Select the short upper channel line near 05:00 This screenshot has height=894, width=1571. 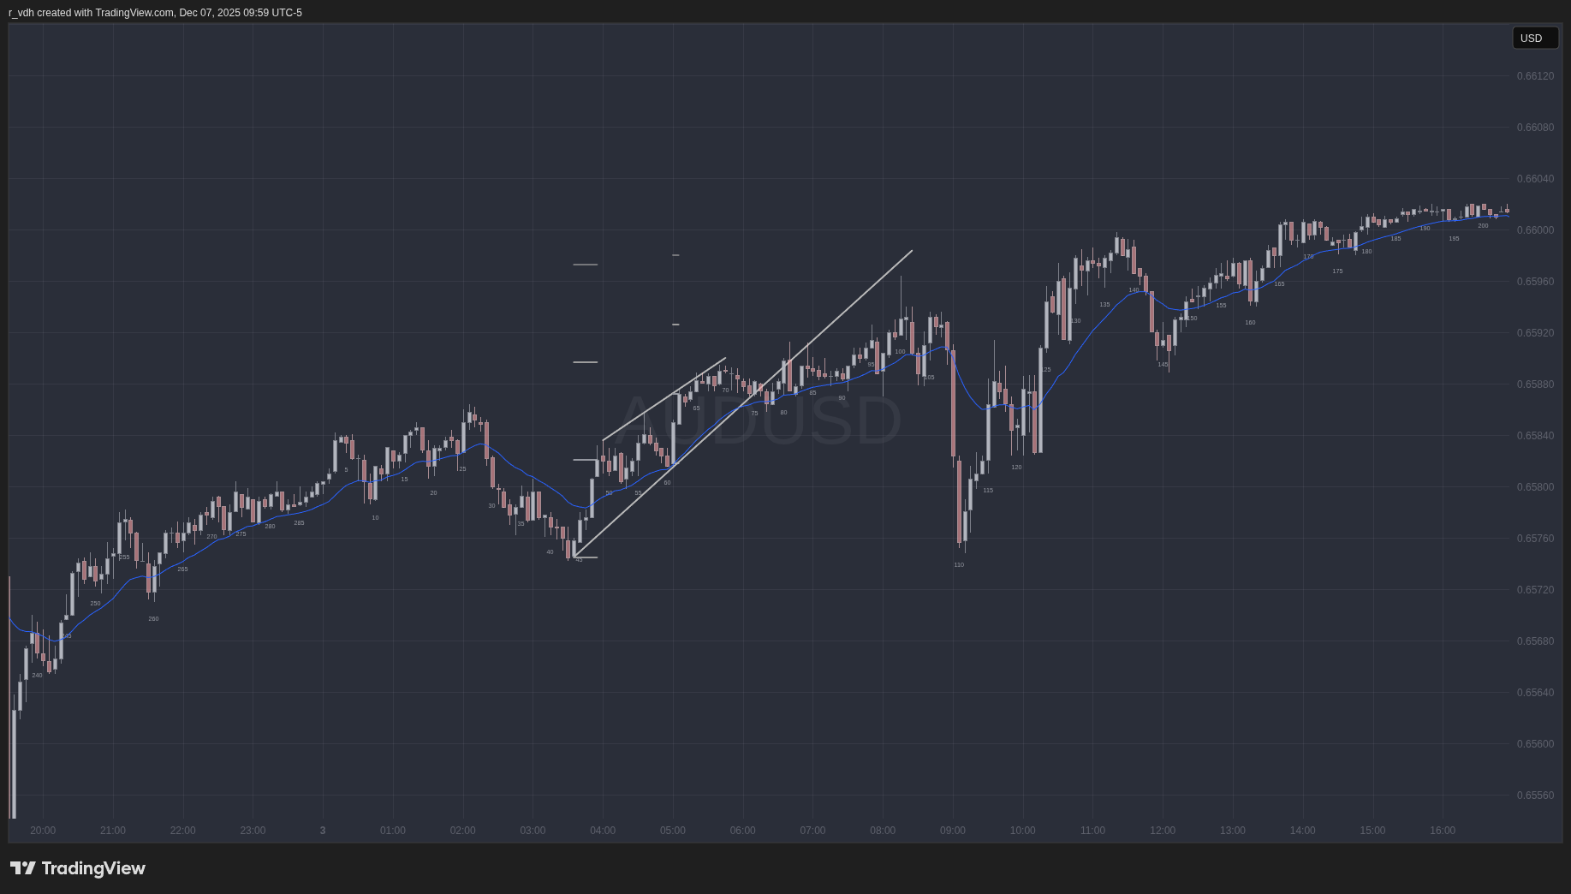pos(664,399)
